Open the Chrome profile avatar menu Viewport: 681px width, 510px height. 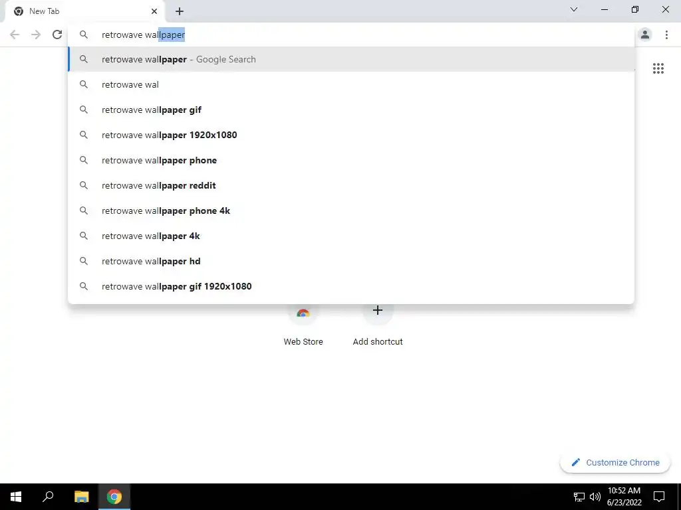pyautogui.click(x=645, y=35)
